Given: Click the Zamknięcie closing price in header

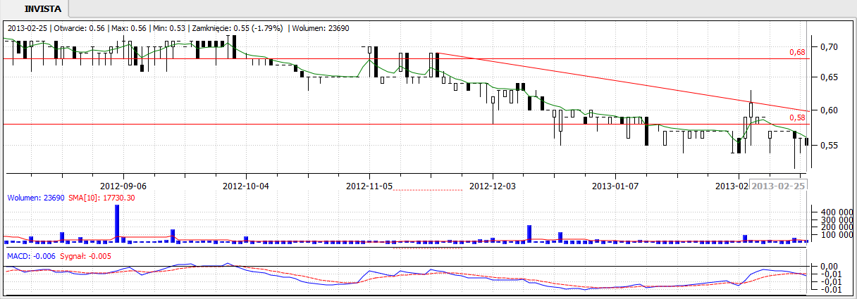Looking at the screenshot, I should (x=242, y=28).
